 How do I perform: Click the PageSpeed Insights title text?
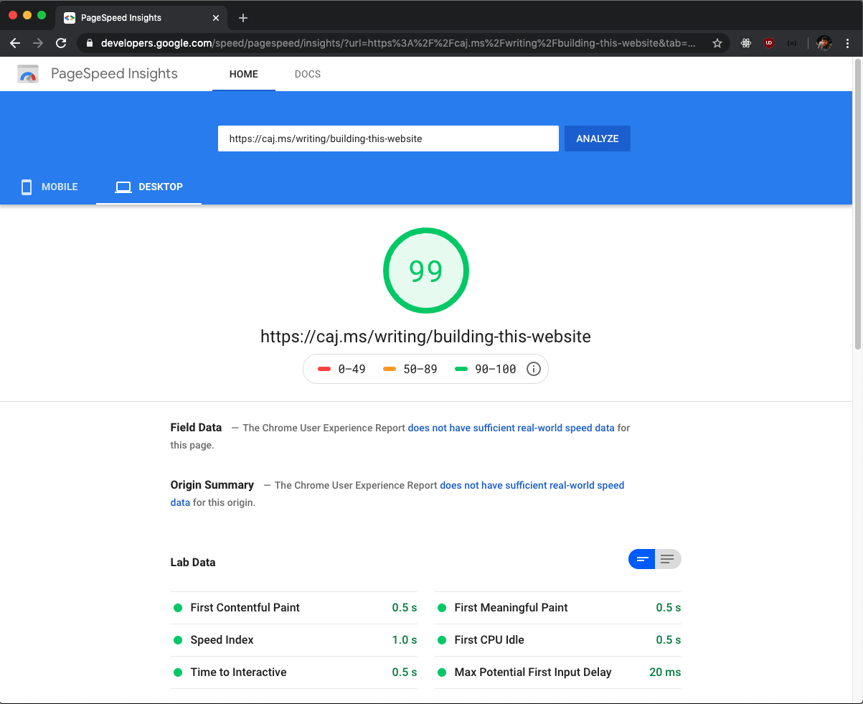click(114, 73)
